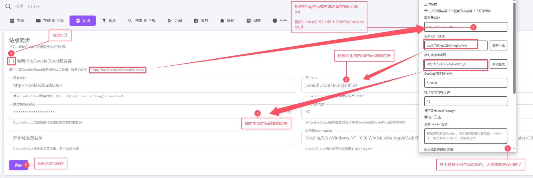Select the 规则 filter funnel icon
Viewport: 533px width, 178px height.
point(104,21)
